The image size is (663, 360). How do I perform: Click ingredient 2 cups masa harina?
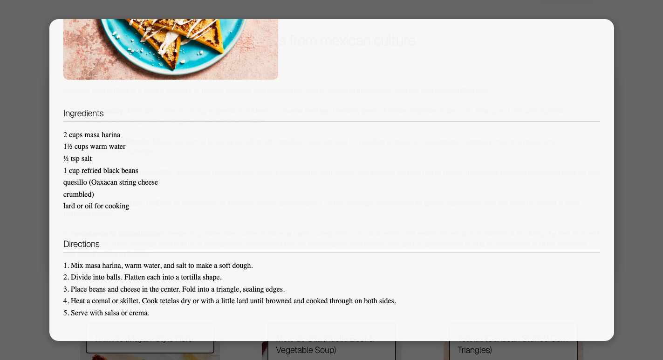92,135
